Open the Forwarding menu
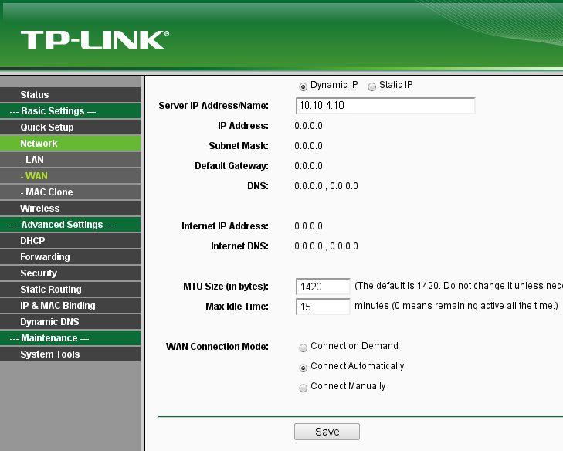Screen dimensions: 563x451 [x=70, y=257]
